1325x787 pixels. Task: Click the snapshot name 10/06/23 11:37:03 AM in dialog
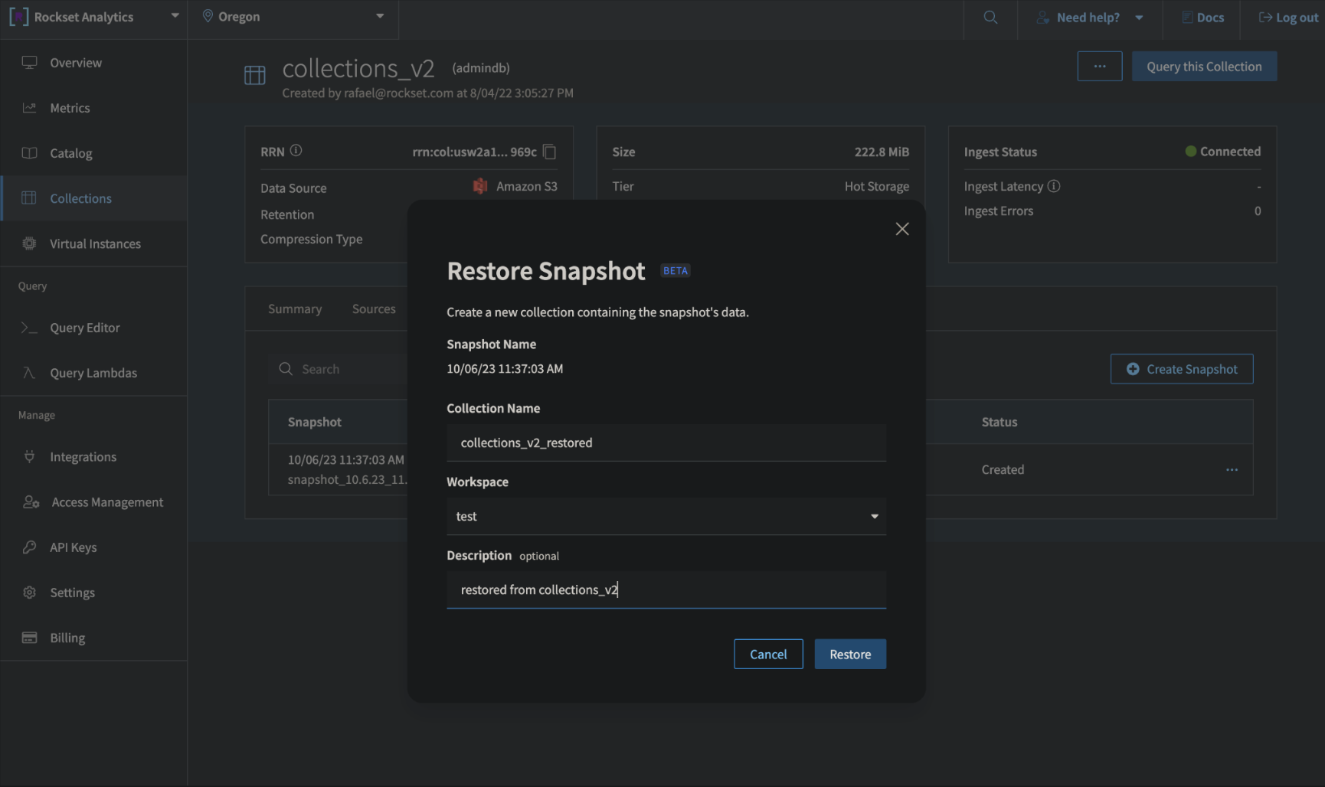(x=505, y=369)
